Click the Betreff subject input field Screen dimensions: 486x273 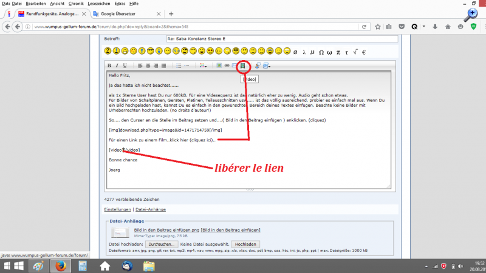point(281,39)
